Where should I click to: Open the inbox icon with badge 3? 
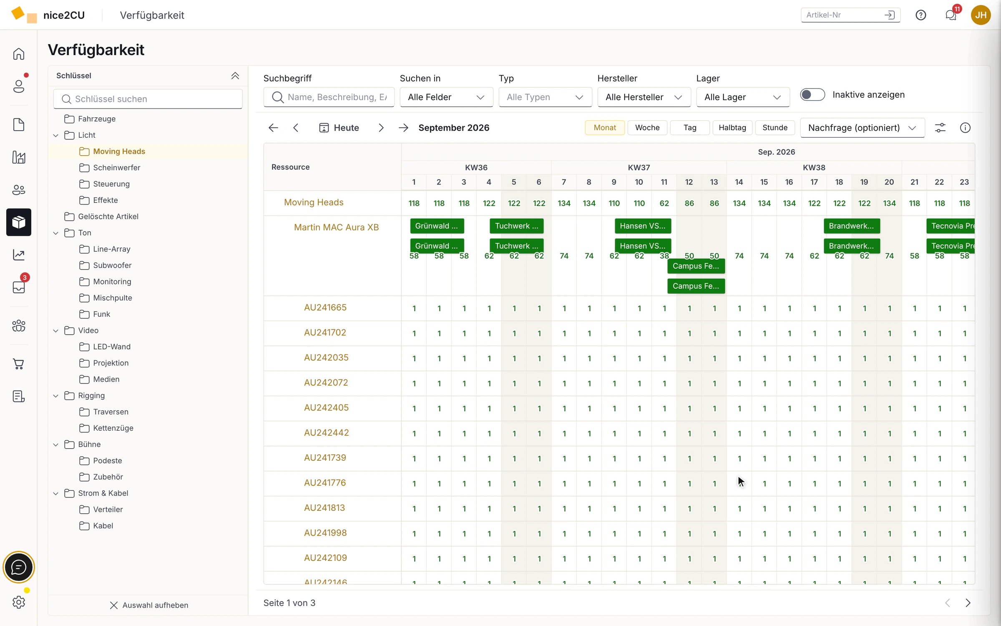click(x=19, y=287)
